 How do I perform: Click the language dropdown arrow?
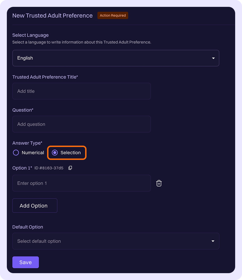click(x=213, y=58)
